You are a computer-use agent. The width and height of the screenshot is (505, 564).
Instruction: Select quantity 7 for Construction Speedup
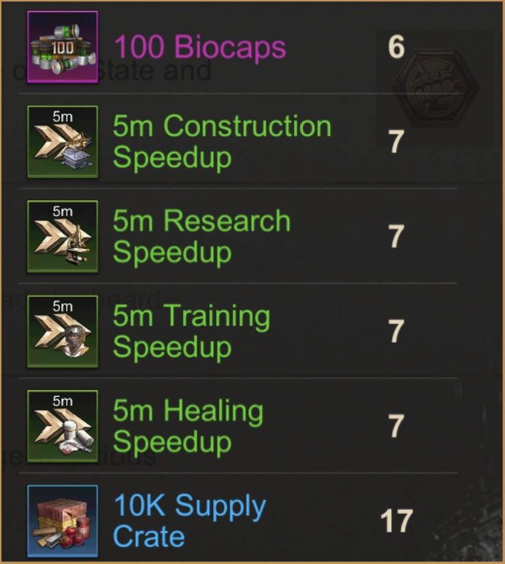click(396, 142)
